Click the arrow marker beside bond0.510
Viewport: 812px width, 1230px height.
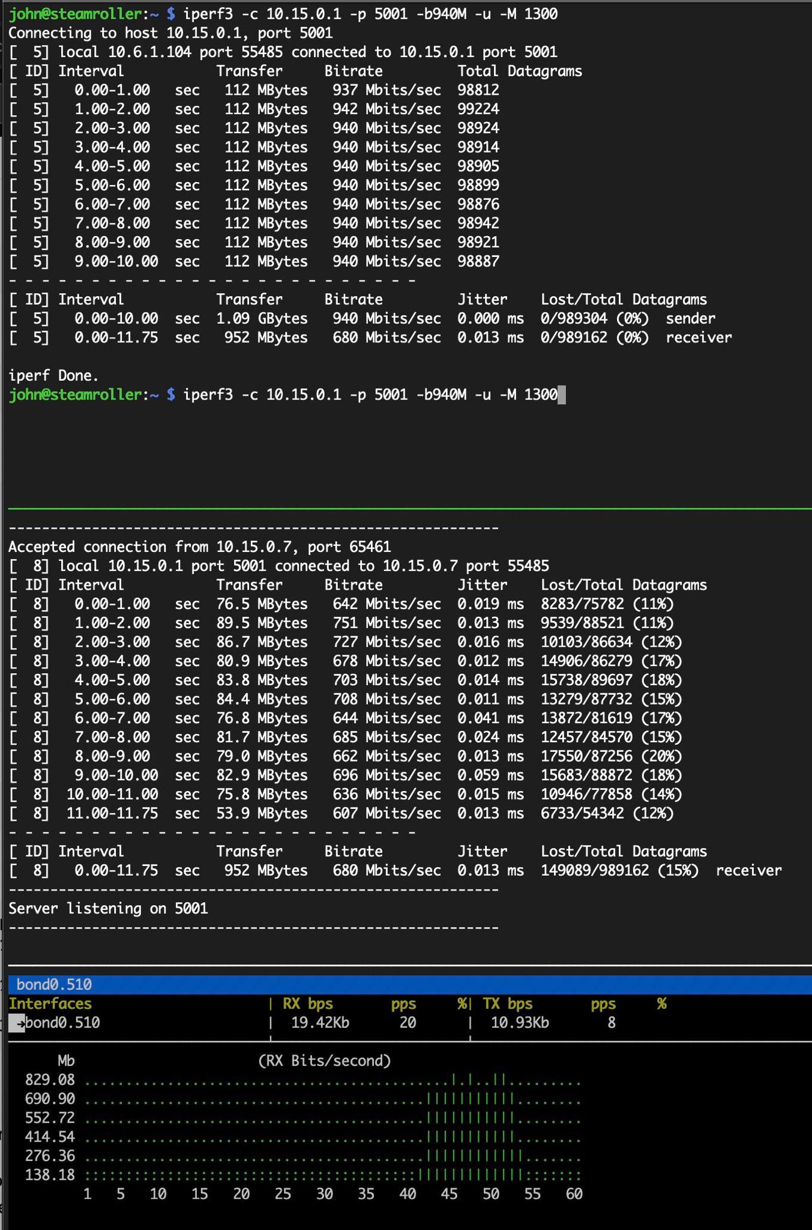[17, 1023]
